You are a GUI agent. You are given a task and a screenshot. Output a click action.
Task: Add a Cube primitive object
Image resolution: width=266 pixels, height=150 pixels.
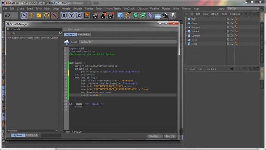point(121,15)
